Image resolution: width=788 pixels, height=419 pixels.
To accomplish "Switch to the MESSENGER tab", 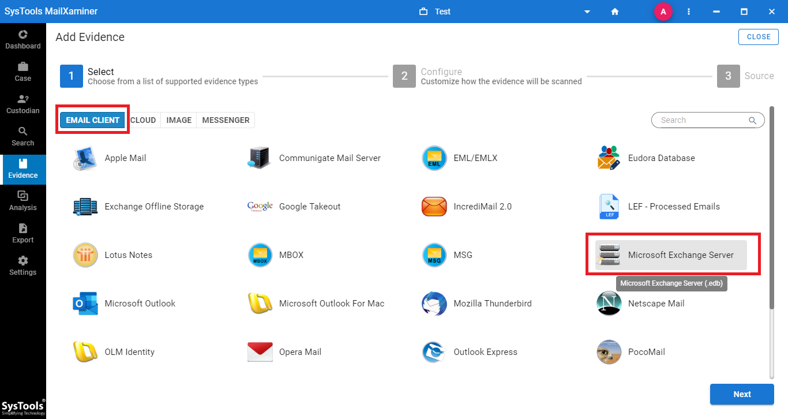I will click(226, 120).
